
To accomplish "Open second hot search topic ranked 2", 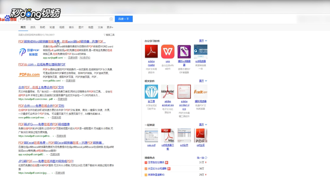I will (x=157, y=169).
